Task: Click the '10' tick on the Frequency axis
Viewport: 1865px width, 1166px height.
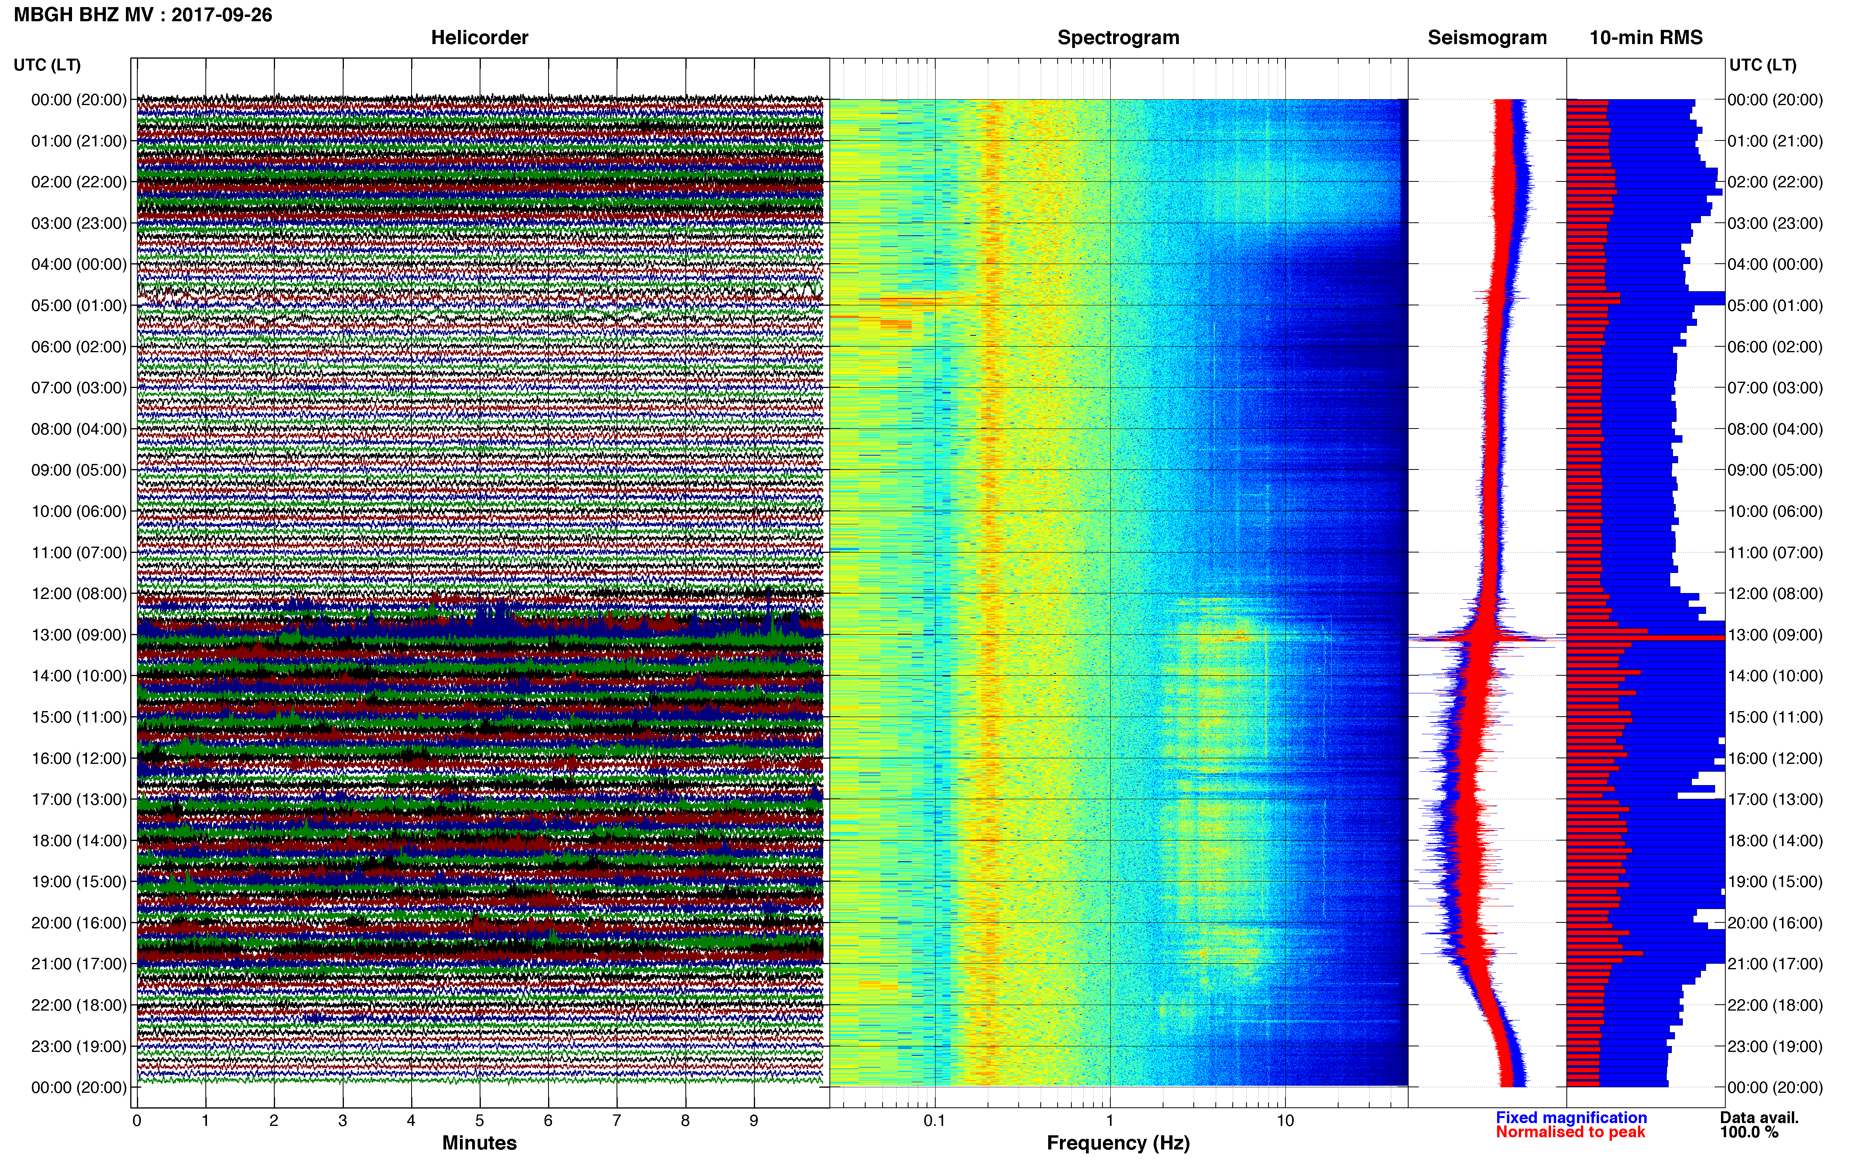Action: coord(1285,1120)
